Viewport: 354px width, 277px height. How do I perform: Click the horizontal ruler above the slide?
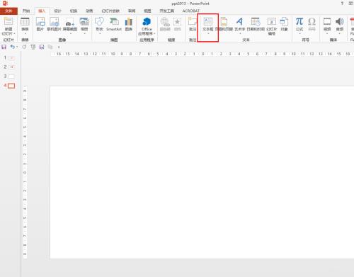click(202, 54)
